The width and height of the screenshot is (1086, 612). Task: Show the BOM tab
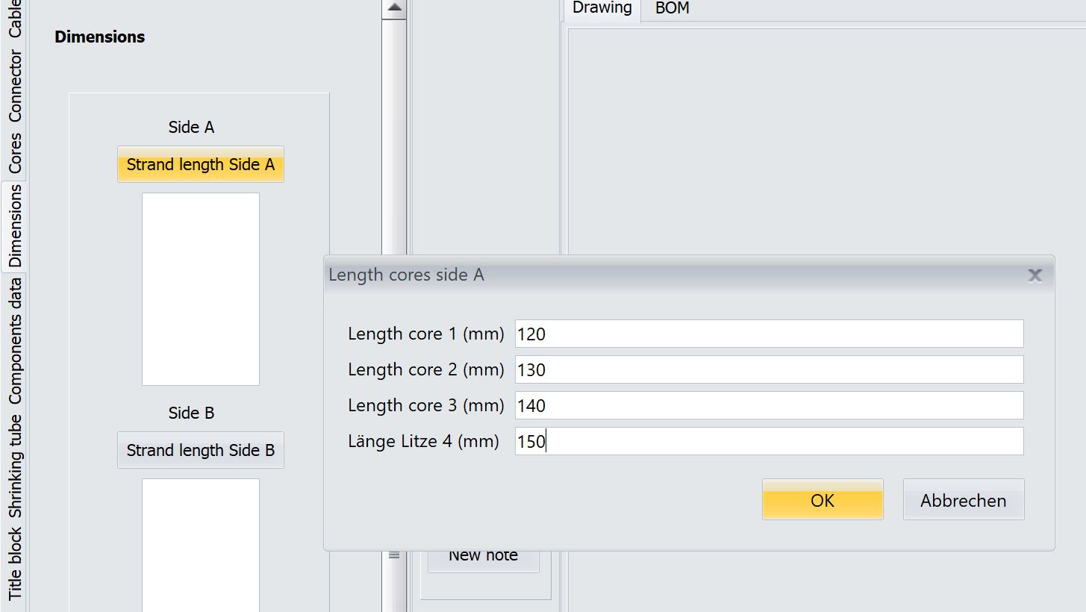point(672,9)
